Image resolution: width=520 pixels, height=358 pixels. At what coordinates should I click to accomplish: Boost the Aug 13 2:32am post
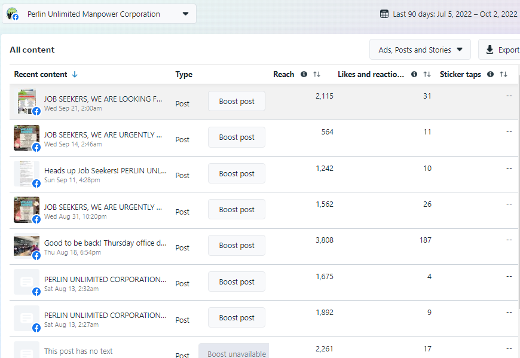pos(237,281)
